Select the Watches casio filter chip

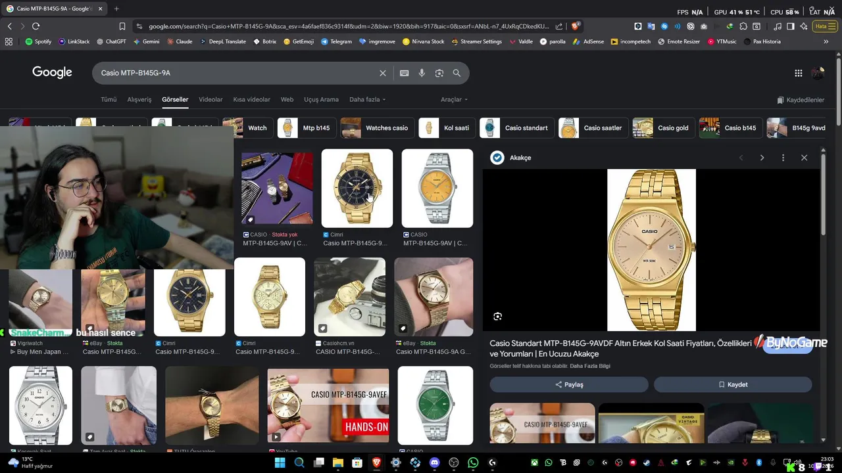(378, 128)
